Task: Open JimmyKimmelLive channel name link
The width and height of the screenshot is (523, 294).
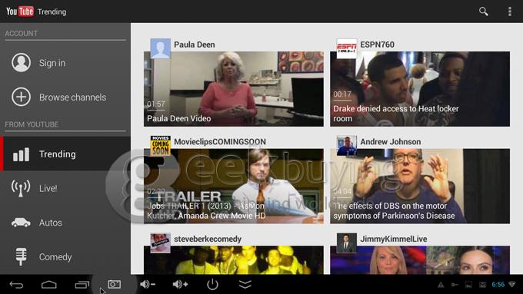Action: point(394,239)
